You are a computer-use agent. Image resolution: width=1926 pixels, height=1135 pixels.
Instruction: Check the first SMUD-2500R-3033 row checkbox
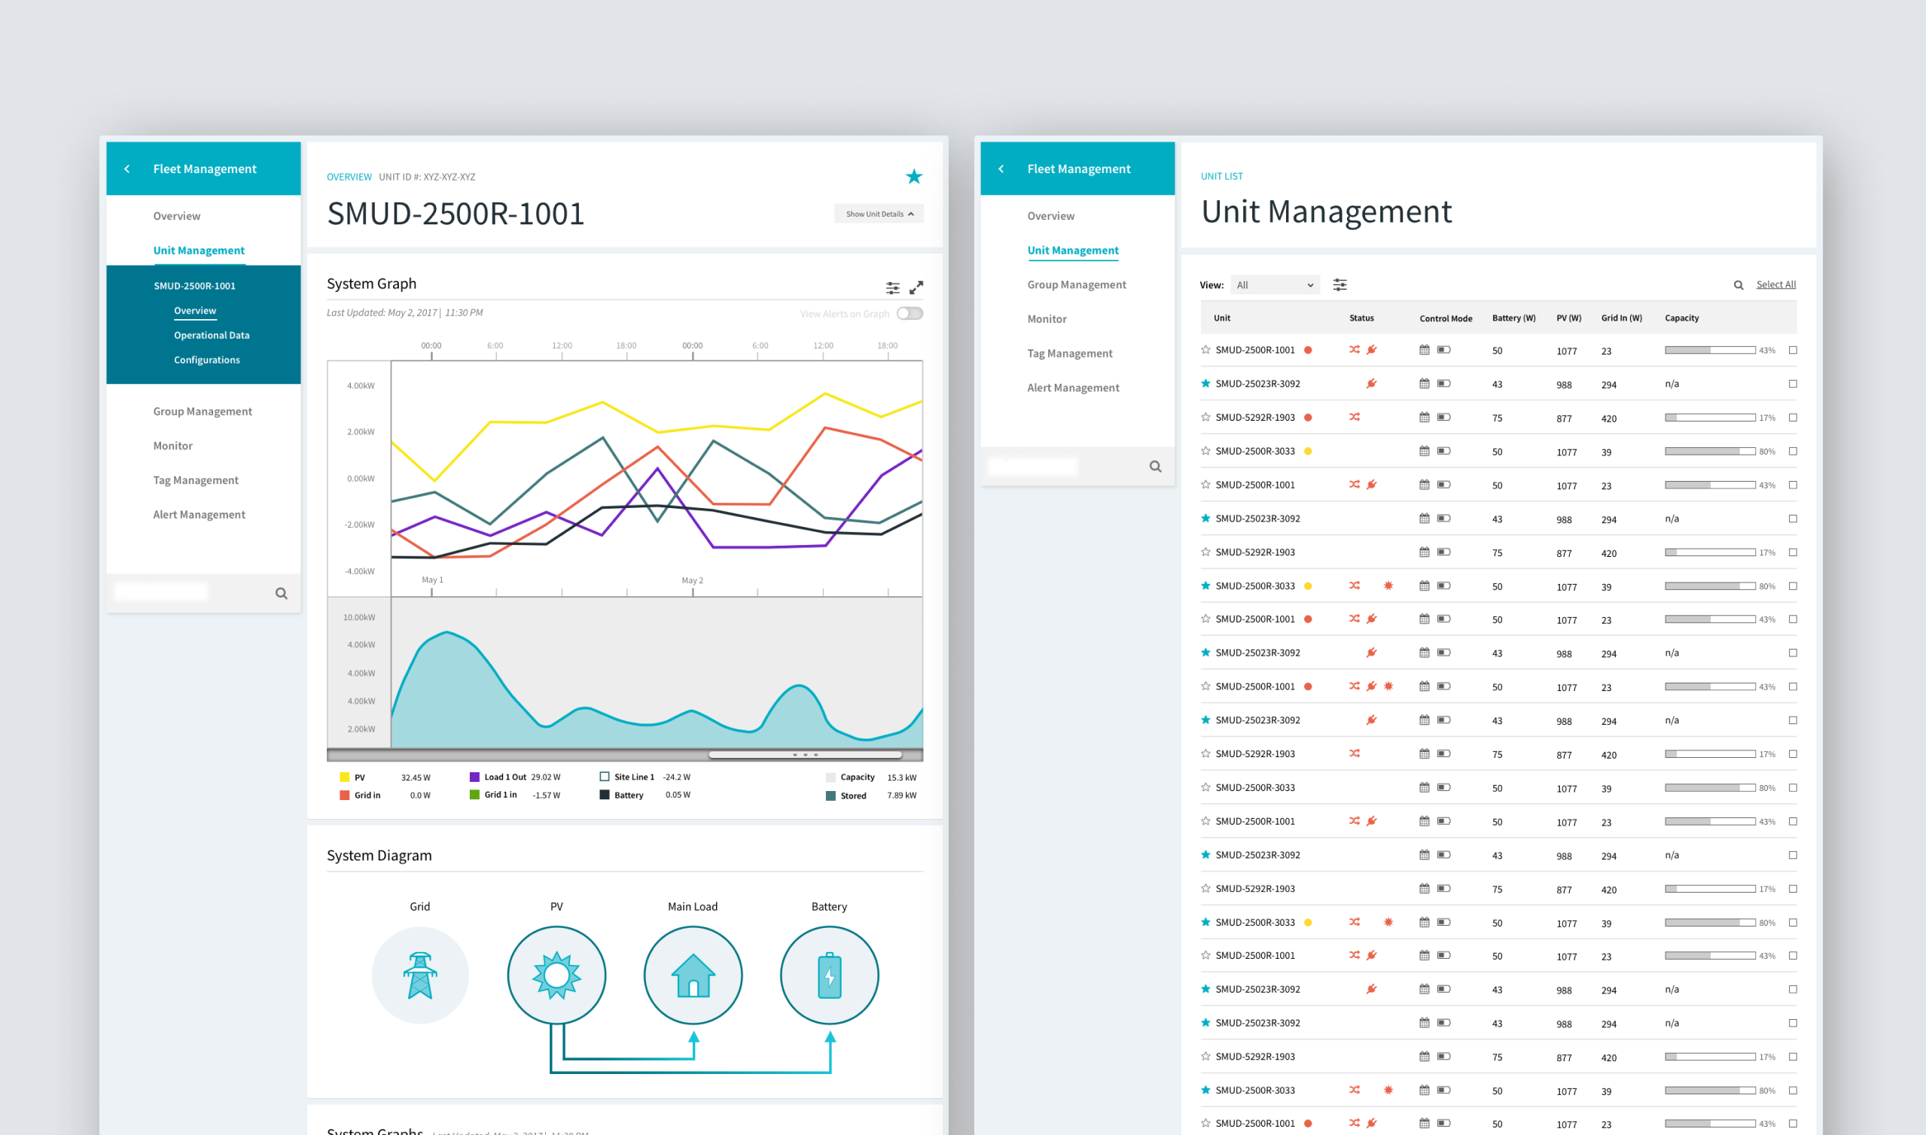[x=1793, y=452]
